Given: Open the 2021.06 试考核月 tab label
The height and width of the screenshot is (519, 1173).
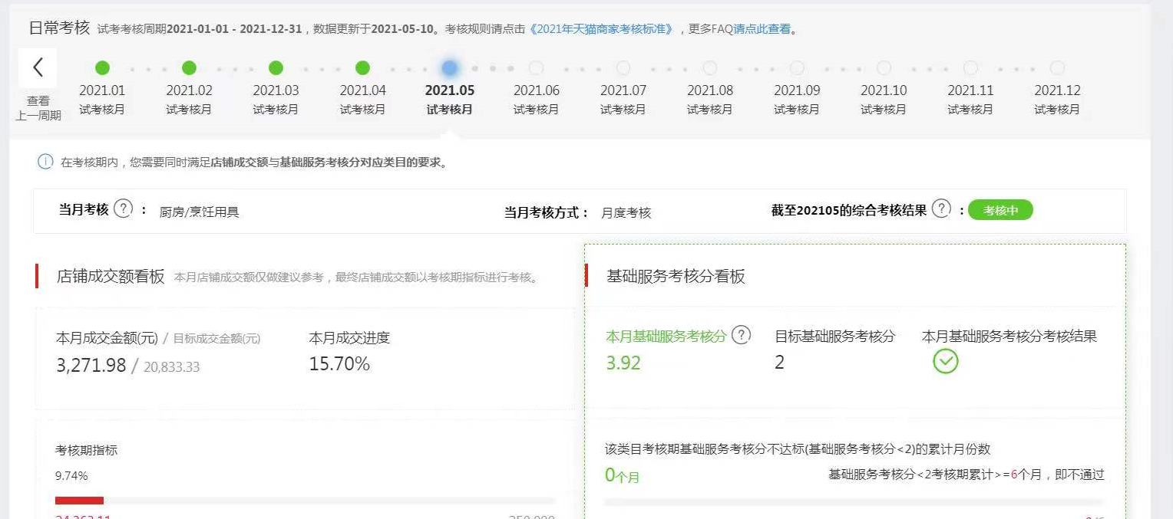Looking at the screenshot, I should coord(537,100).
